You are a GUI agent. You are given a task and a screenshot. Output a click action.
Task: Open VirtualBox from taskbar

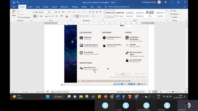(124, 97)
